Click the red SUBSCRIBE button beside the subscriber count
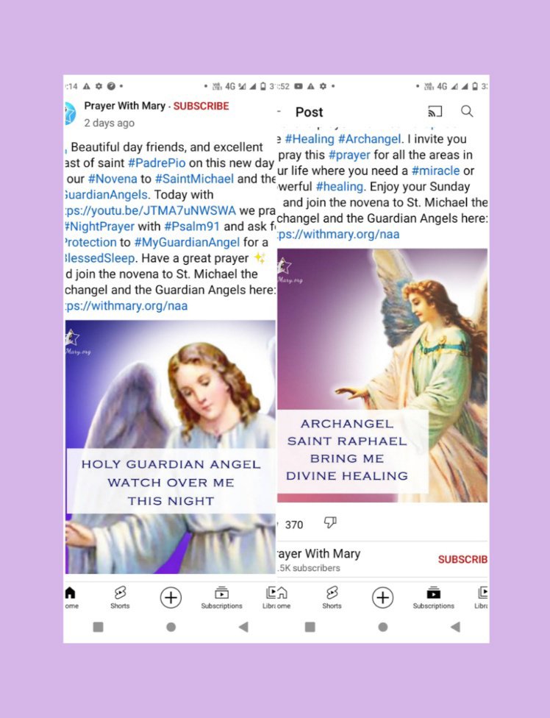Screen dimensions: 550x718 point(463,560)
